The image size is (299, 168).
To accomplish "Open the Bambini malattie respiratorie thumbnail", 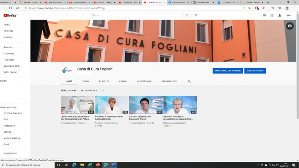I will click(180, 105).
